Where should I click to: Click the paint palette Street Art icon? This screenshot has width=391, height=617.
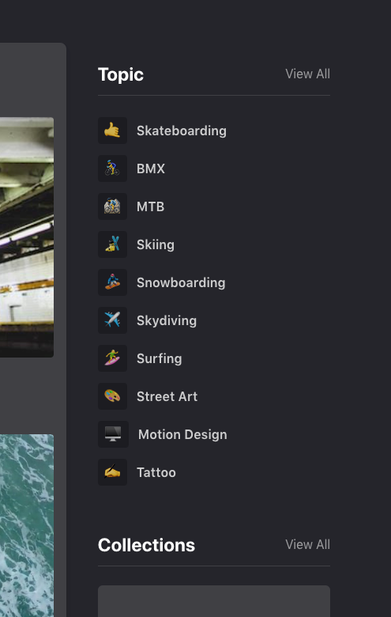coord(112,396)
